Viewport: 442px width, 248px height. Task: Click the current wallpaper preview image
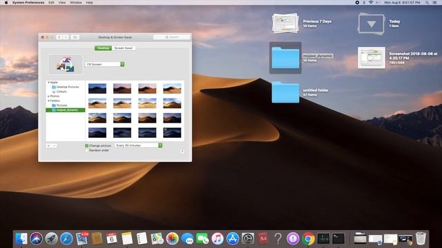pyautogui.click(x=66, y=64)
